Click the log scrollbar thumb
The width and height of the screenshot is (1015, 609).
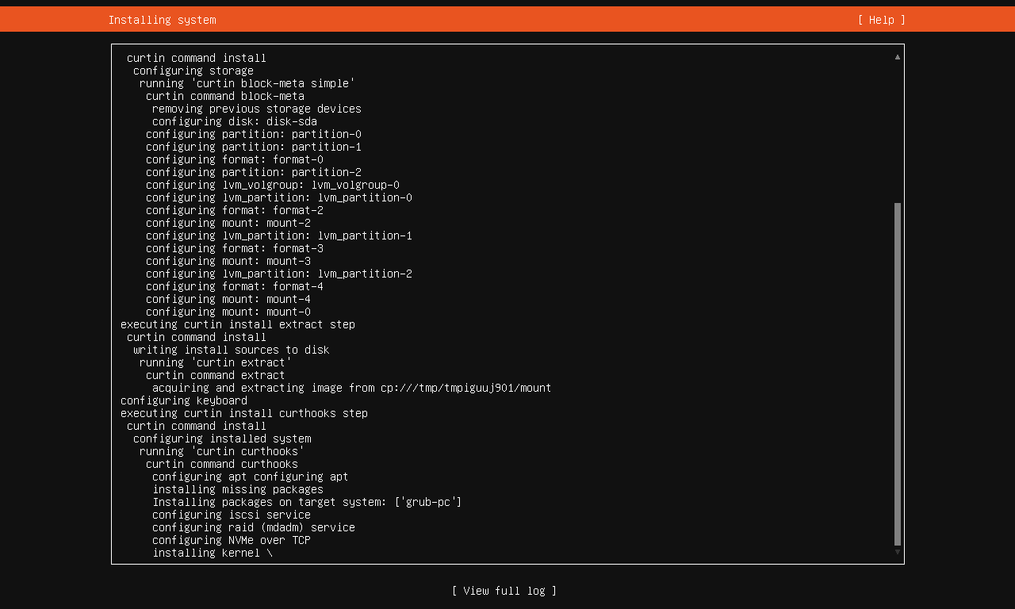coord(898,373)
